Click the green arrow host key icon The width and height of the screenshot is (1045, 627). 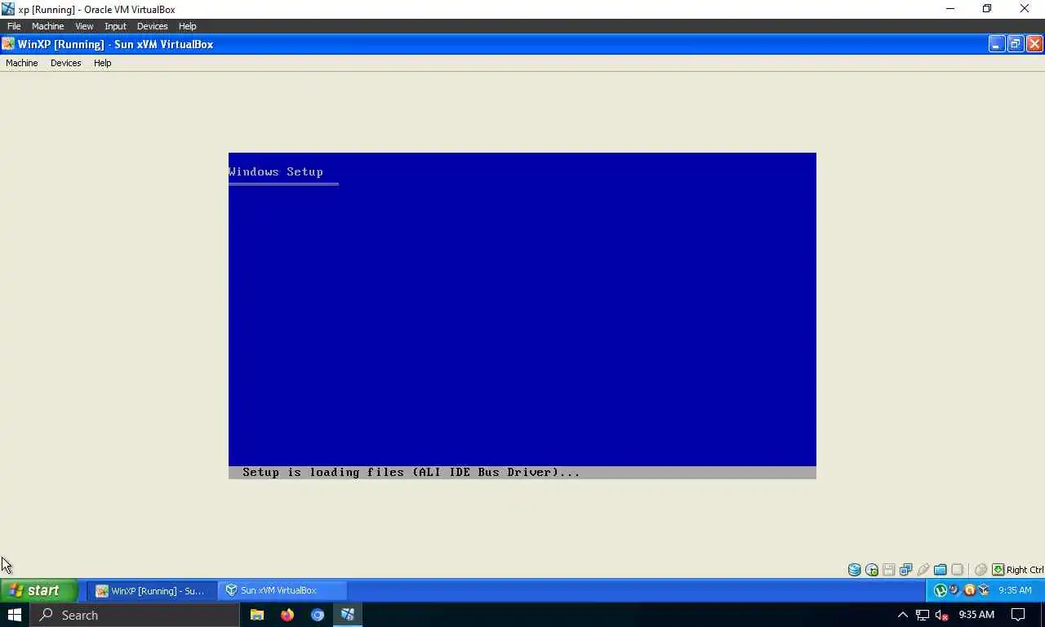point(998,570)
